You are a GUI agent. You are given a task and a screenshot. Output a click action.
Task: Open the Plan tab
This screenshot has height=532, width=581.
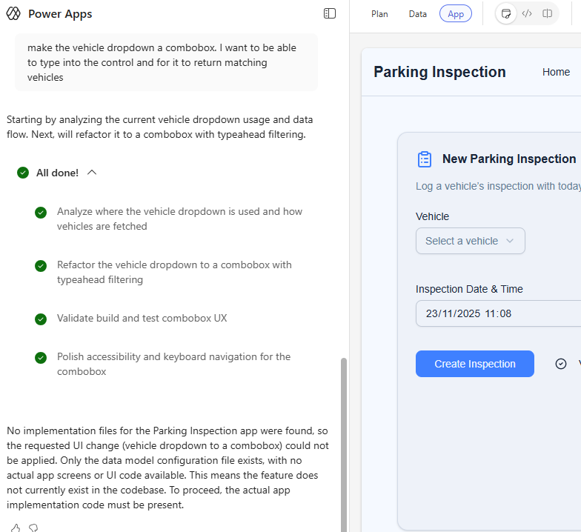pyautogui.click(x=379, y=14)
